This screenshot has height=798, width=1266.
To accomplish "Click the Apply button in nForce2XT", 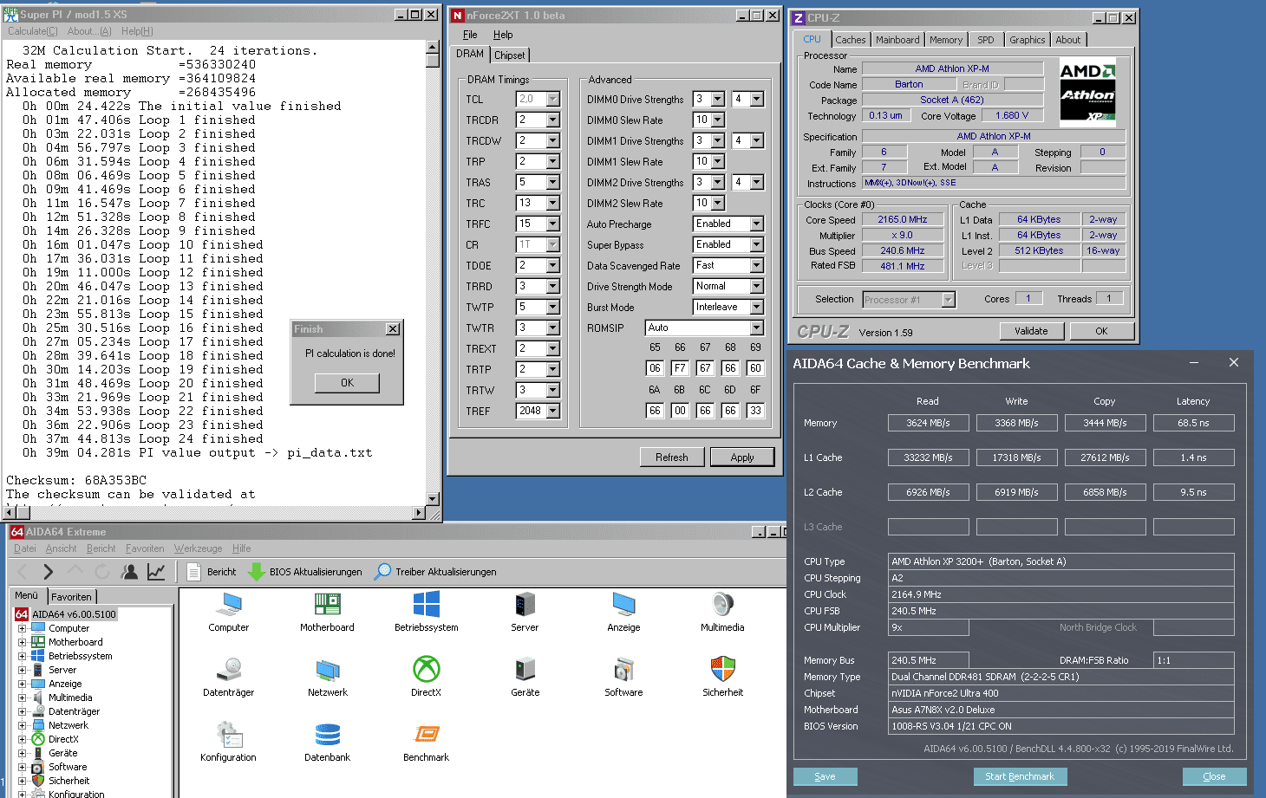I will (742, 457).
